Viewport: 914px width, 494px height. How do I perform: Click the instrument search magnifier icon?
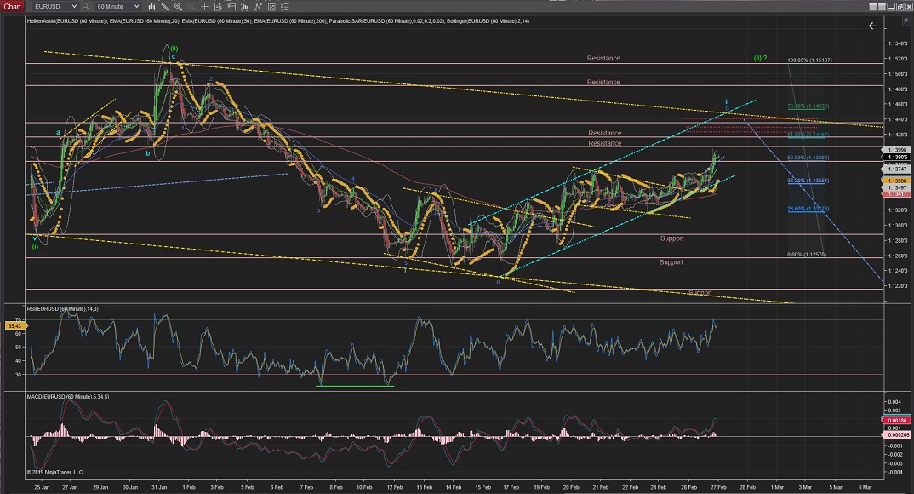pos(87,6)
